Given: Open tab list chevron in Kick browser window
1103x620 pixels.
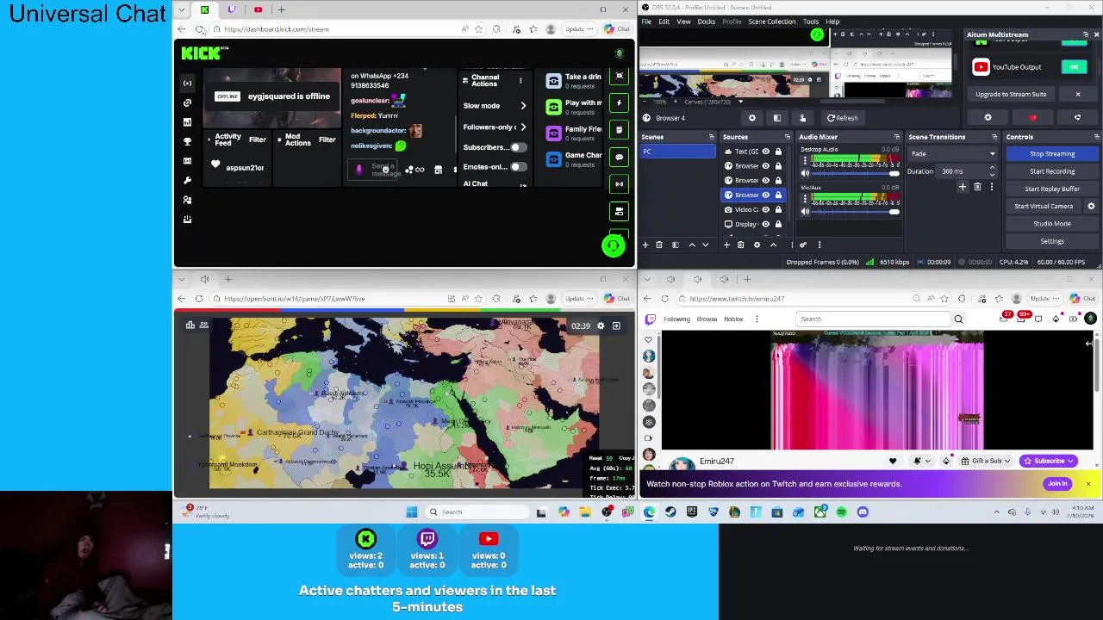Looking at the screenshot, I should 181,9.
